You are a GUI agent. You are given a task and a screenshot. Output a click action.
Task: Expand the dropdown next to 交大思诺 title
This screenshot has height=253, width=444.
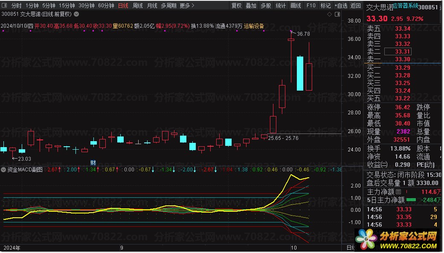pos(76,14)
